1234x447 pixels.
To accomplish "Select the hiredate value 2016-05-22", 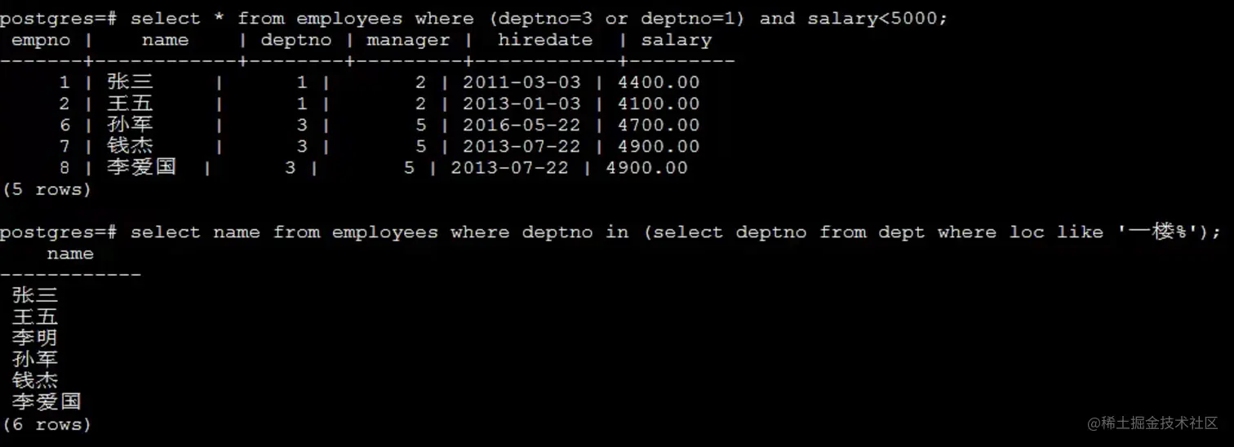I will pos(522,125).
